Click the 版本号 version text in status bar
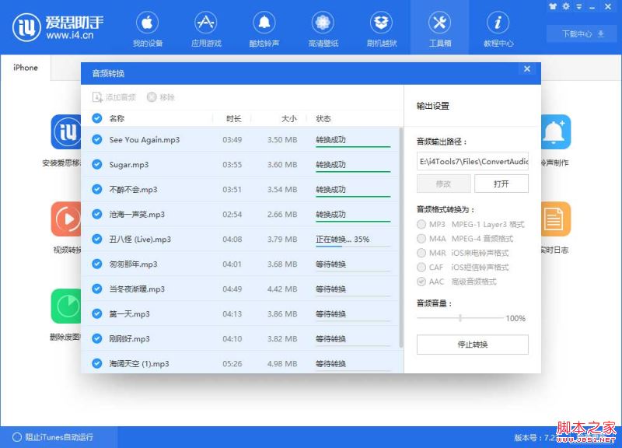Viewport: 622px width, 448px height. (x=535, y=438)
